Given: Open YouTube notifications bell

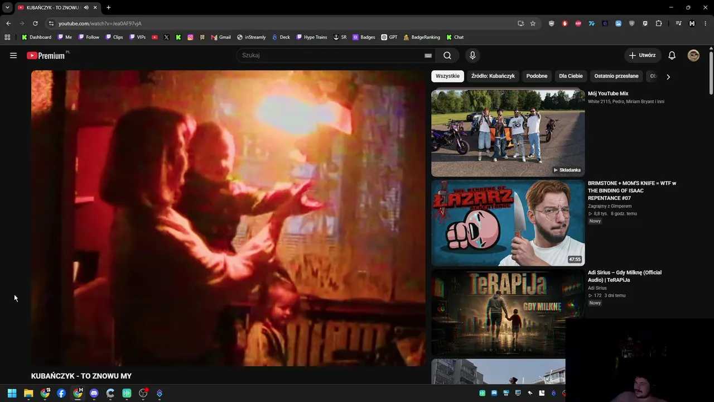Looking at the screenshot, I should [x=672, y=55].
